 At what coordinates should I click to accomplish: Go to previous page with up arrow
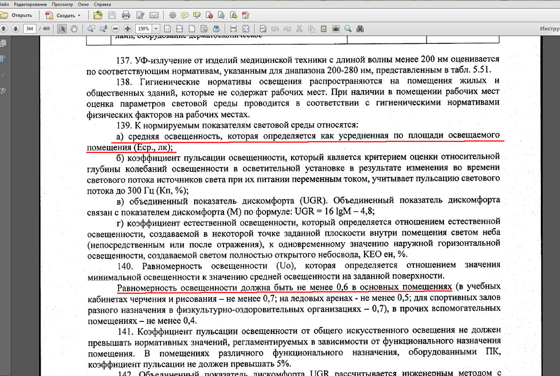(x=4, y=28)
